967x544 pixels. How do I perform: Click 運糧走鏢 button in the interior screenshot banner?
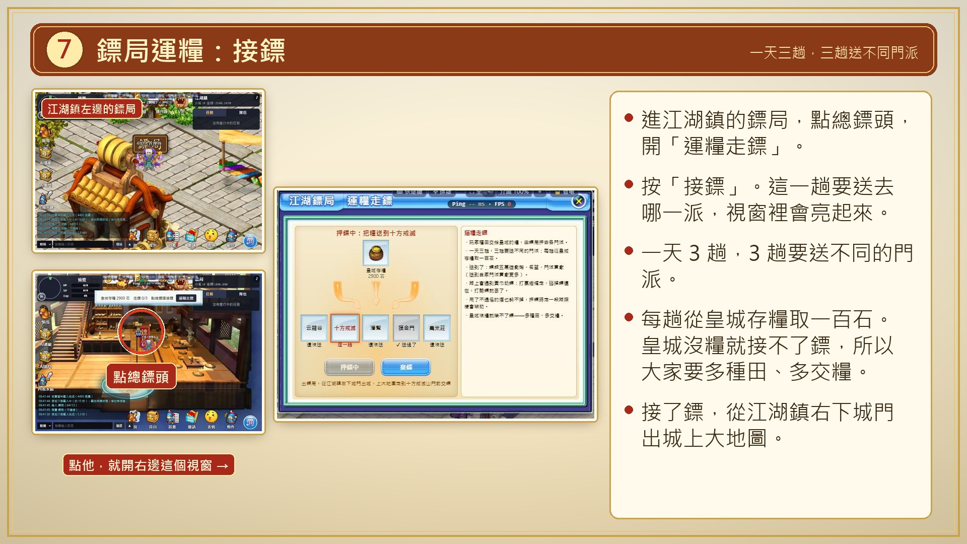(x=186, y=298)
